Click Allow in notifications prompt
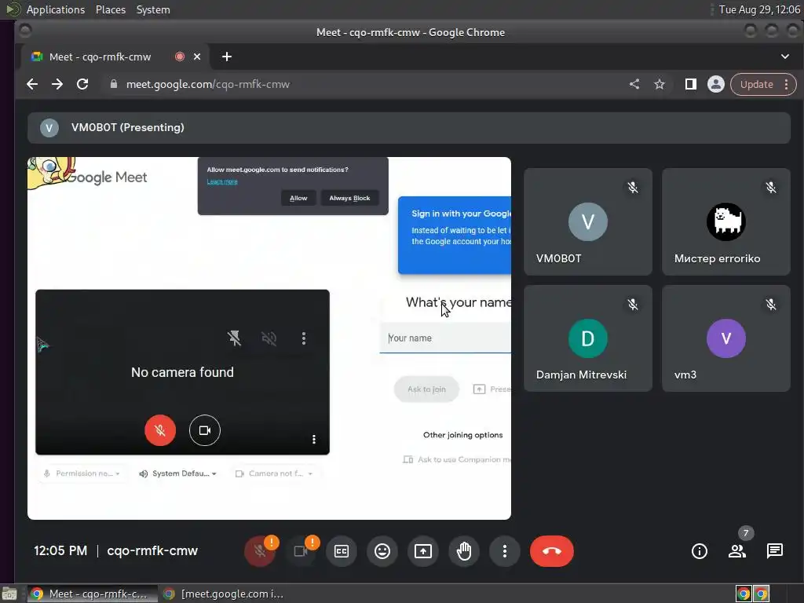This screenshot has height=603, width=804. [298, 198]
